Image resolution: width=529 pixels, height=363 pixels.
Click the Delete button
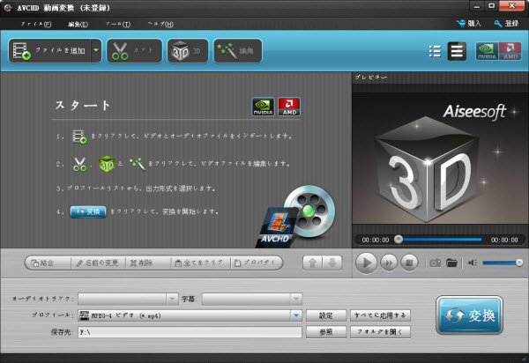148,263
